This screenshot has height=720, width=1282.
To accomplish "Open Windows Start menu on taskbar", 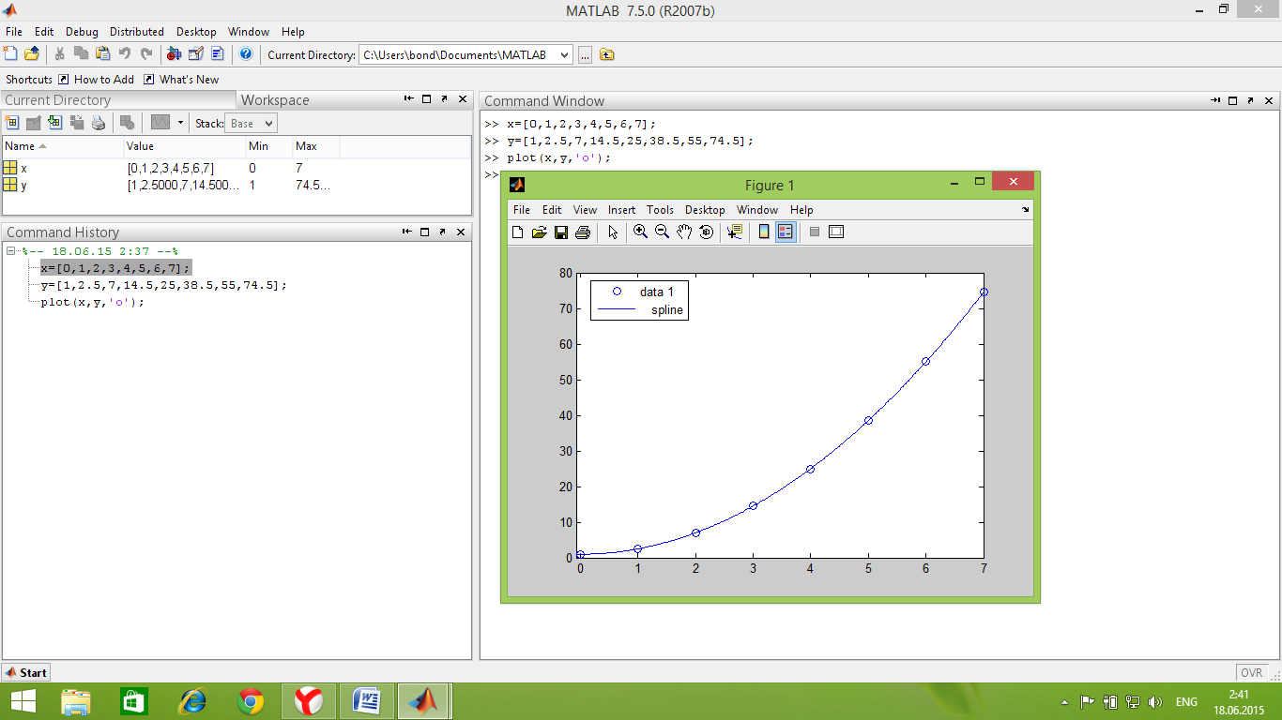I will [x=23, y=701].
